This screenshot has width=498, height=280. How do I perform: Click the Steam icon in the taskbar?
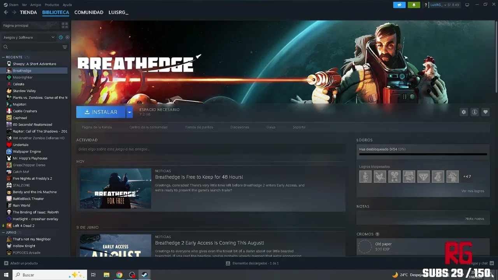pyautogui.click(x=144, y=275)
